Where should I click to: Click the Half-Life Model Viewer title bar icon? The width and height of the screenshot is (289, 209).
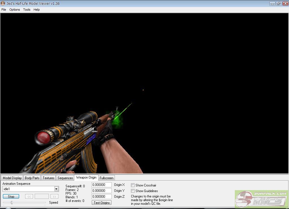[3, 3]
